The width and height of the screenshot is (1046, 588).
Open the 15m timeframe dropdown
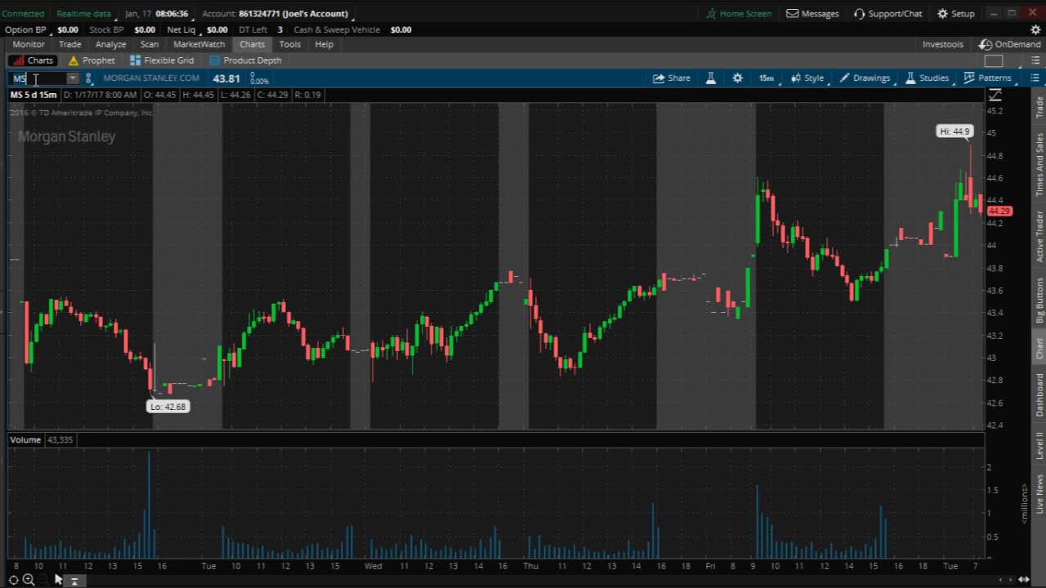[x=767, y=78]
